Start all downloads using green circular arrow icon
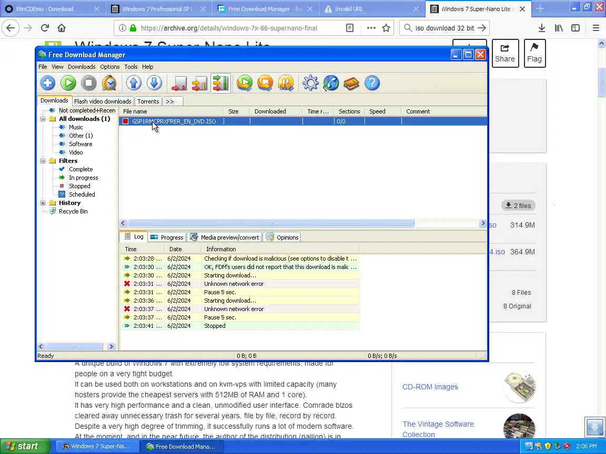606x454 pixels. [245, 83]
